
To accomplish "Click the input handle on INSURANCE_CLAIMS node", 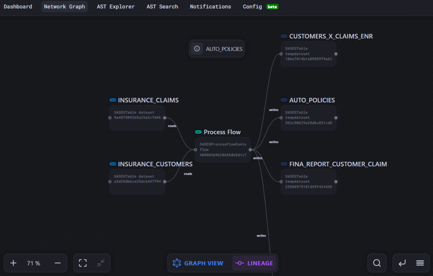I will point(110,118).
